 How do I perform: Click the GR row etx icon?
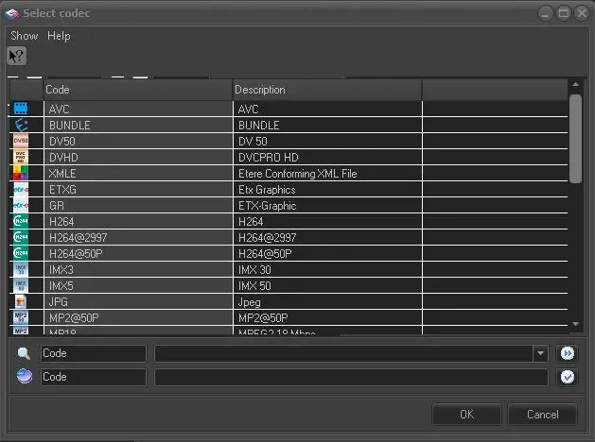tap(21, 205)
